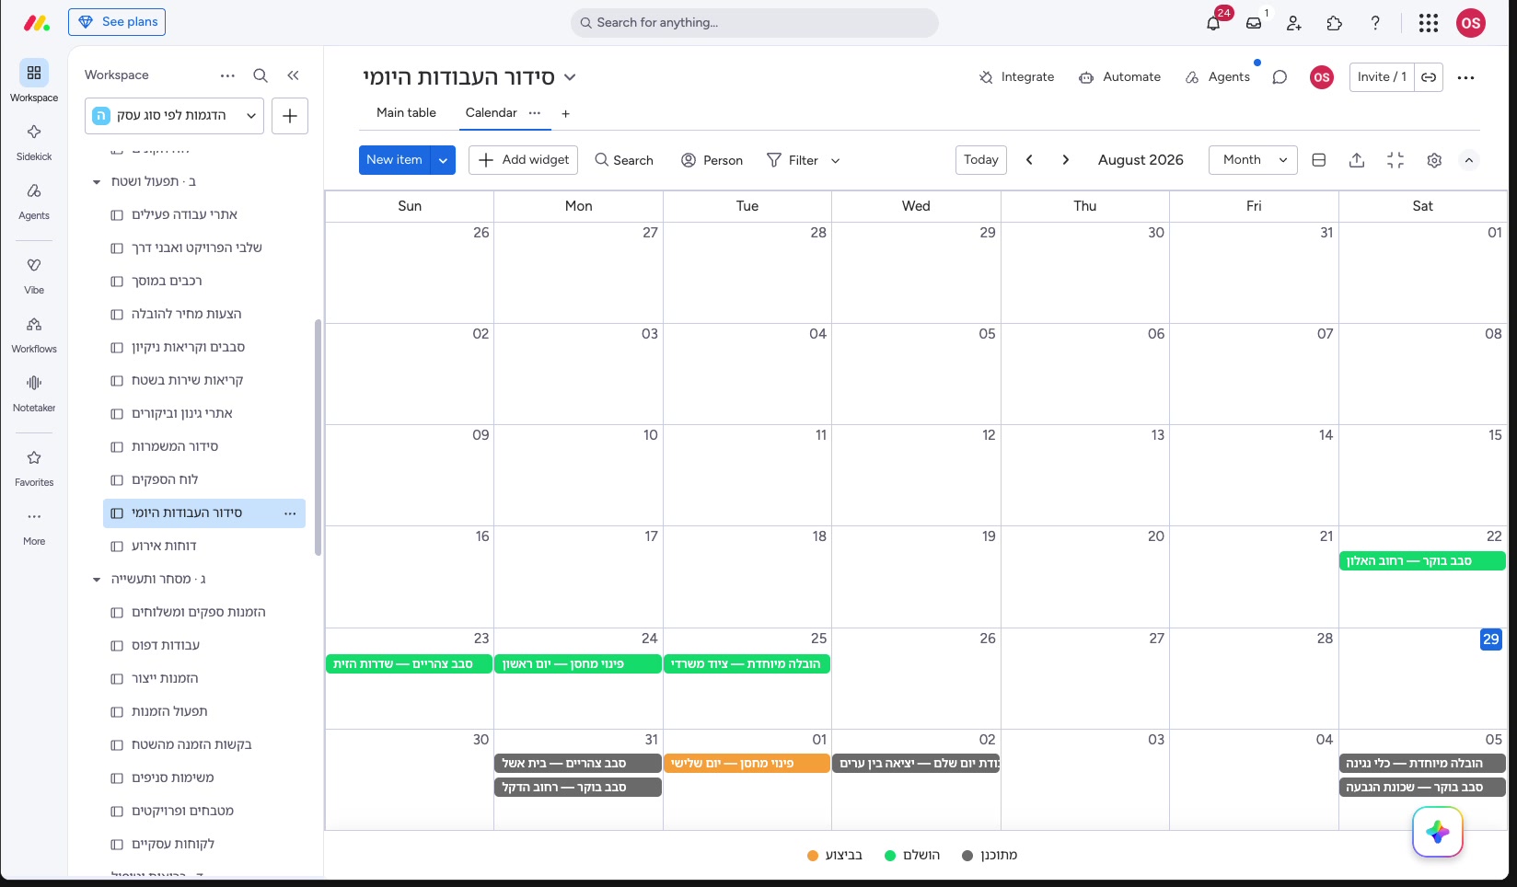The image size is (1517, 887).
Task: Open Favorites in the left rail
Action: pos(34,467)
